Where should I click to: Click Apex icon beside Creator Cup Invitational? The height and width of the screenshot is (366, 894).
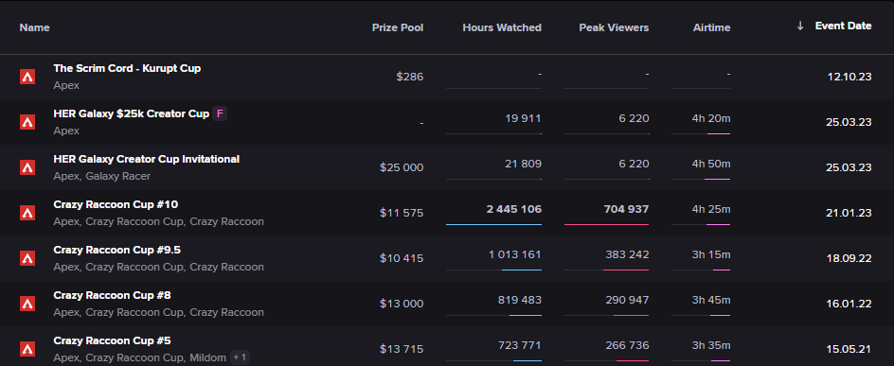[27, 167]
